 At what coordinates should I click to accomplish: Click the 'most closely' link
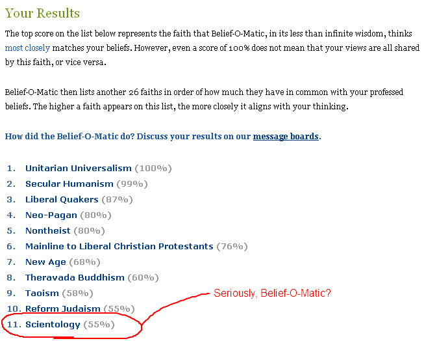click(x=27, y=48)
